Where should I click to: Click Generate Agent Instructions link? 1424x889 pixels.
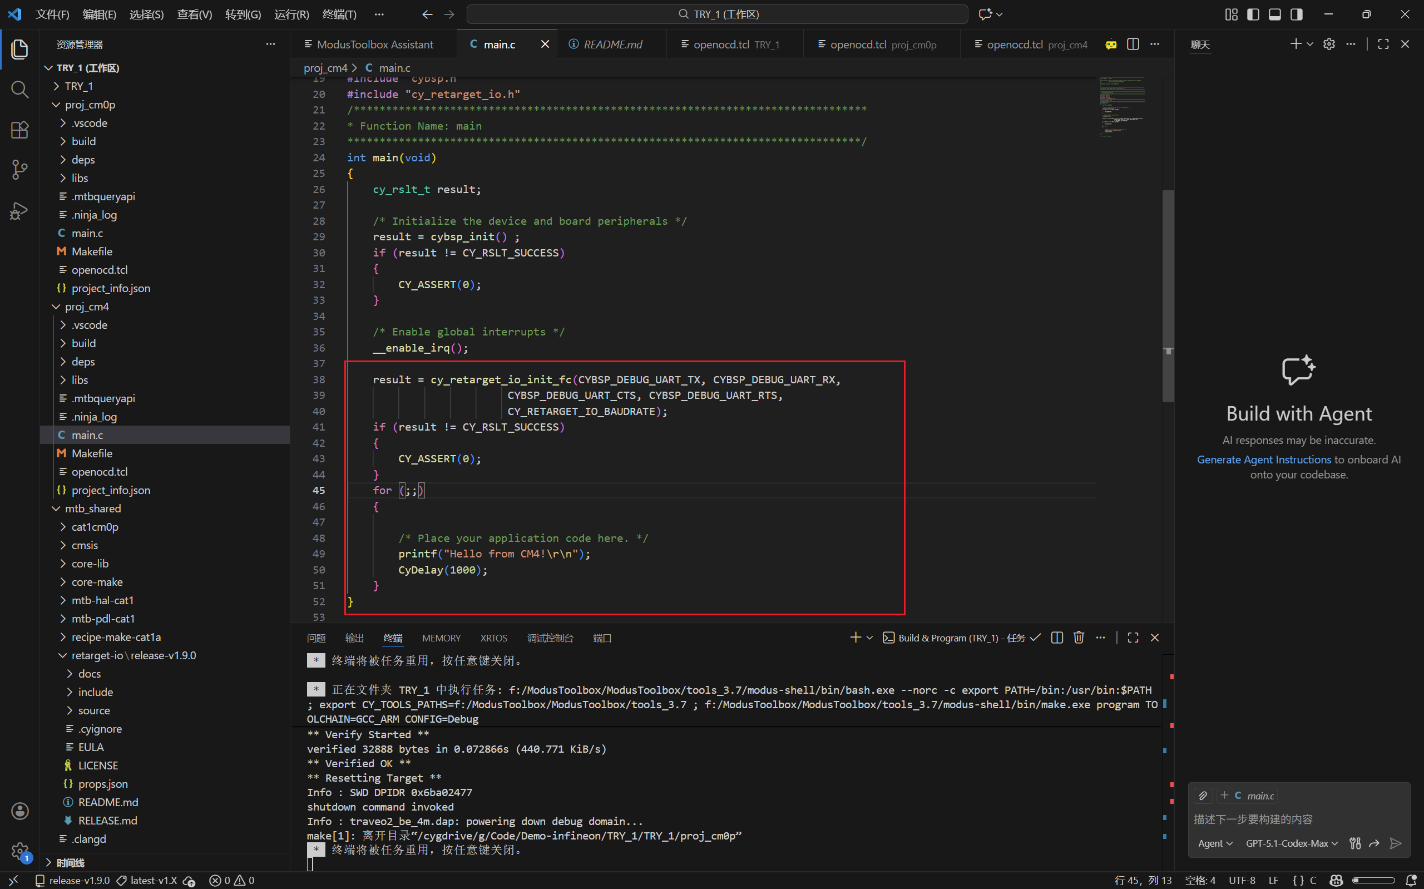pyautogui.click(x=1264, y=459)
